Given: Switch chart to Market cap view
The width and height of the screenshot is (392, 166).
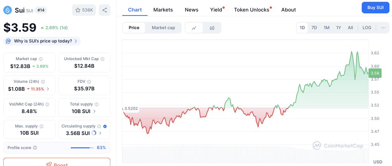Looking at the screenshot, I should pos(163,28).
